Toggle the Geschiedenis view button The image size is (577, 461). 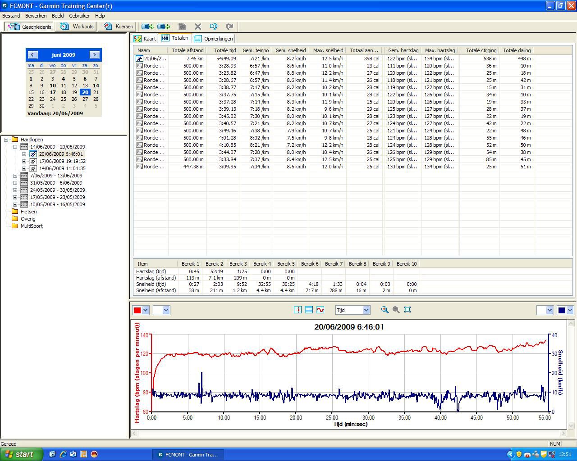tap(30, 27)
